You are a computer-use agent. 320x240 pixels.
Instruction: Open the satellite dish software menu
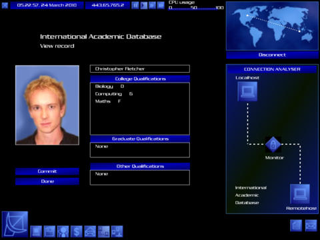click(x=15, y=224)
